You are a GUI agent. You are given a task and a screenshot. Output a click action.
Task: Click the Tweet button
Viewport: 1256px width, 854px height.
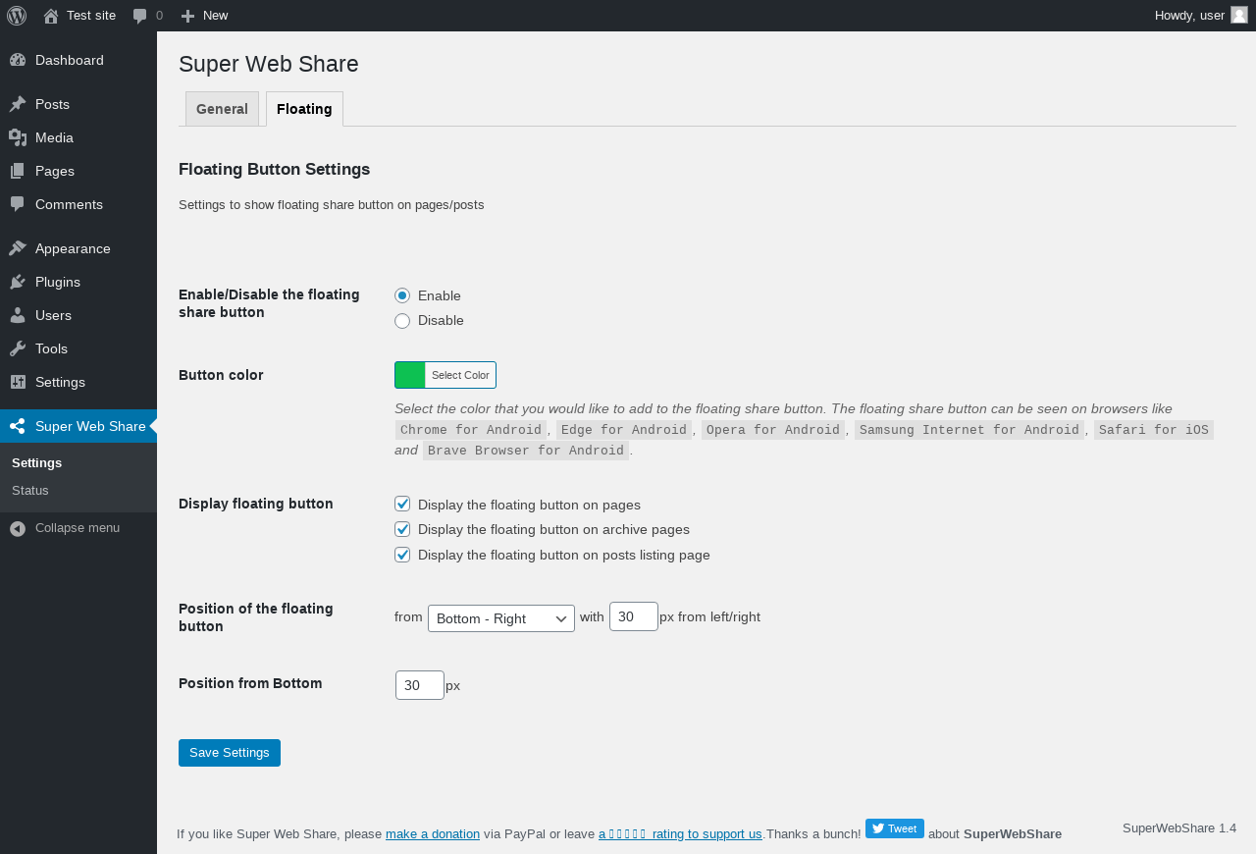click(x=895, y=828)
